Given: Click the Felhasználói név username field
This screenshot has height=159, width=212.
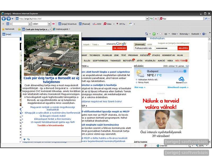Looking at the screenshot, I should (144, 48).
